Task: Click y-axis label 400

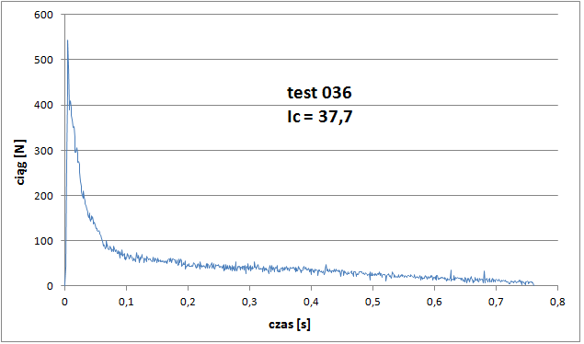Action: coord(43,106)
